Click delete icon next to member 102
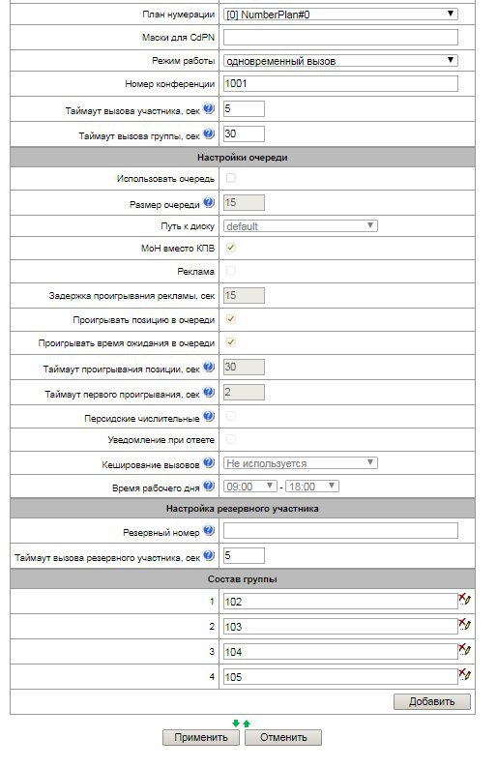The height and width of the screenshot is (768, 497). click(464, 599)
